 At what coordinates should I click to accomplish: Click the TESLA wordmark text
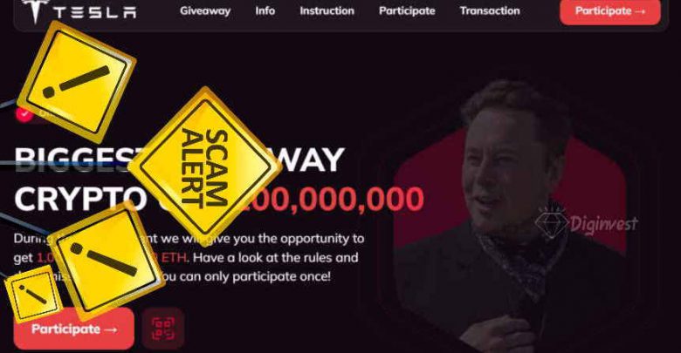point(94,12)
